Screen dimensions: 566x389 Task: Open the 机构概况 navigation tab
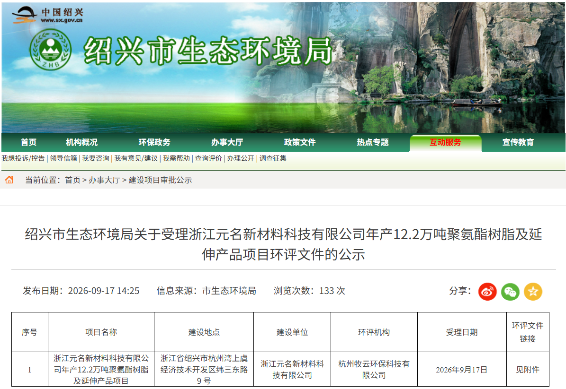pyautogui.click(x=81, y=142)
